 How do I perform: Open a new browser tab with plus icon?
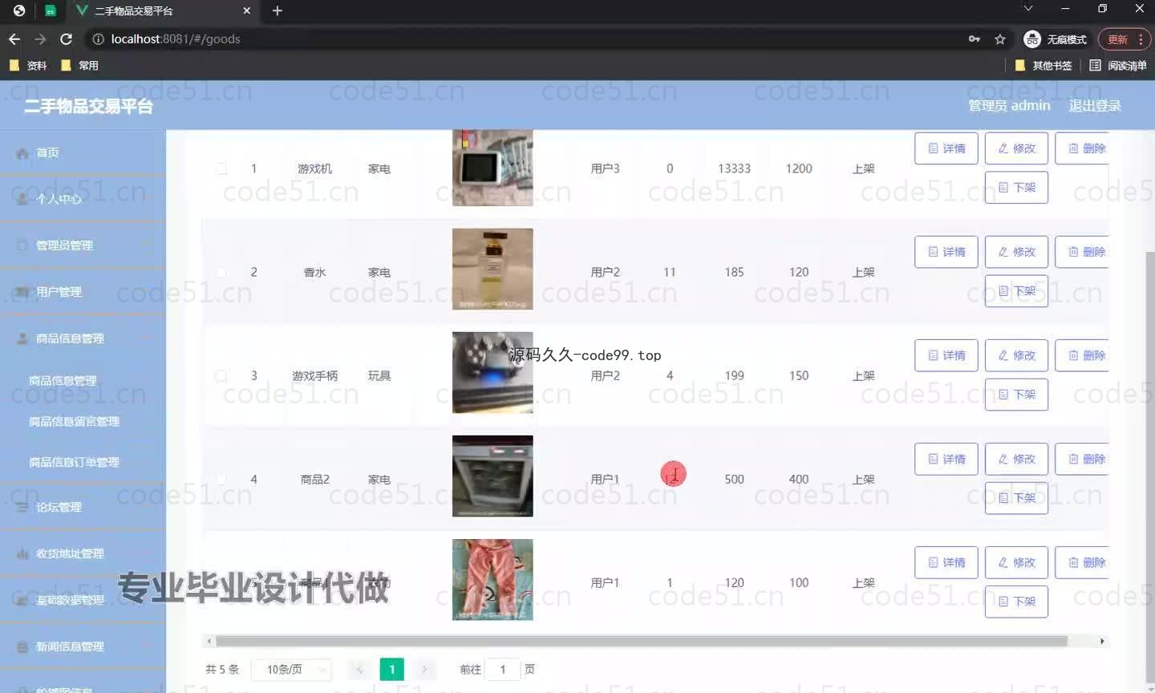tap(278, 10)
